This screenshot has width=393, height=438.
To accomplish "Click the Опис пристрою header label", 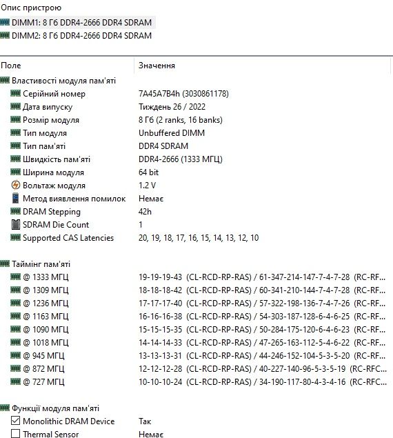I will (31, 8).
